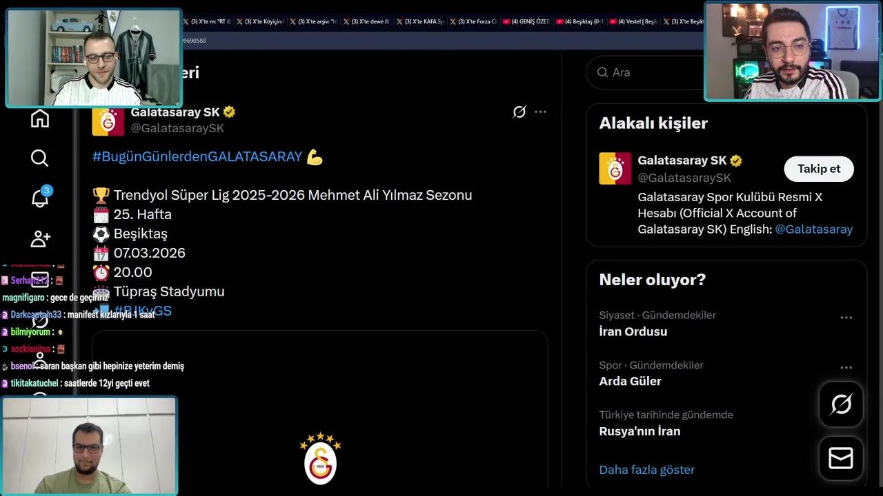Click the Takip et button
The width and height of the screenshot is (883, 496).
(819, 169)
